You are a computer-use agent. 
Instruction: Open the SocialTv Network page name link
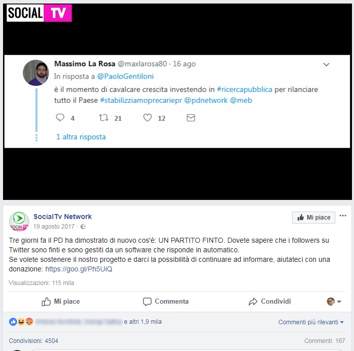(x=62, y=217)
